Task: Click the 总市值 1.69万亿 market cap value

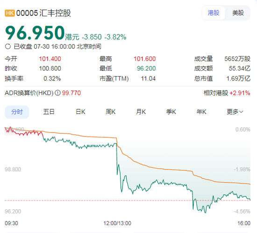Action: tap(238, 78)
